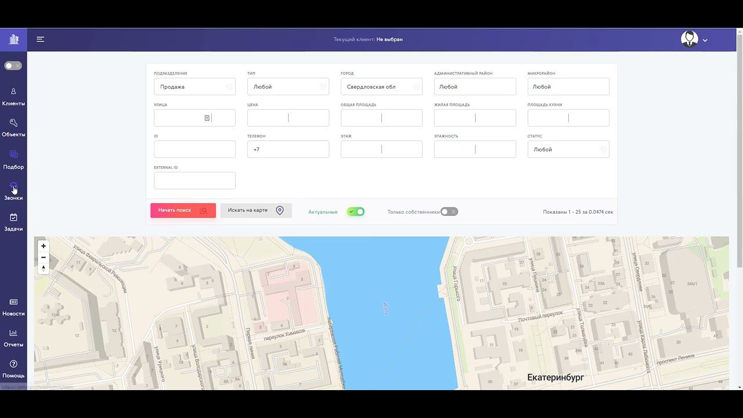
Task: Click the Площадь кухни minimum field
Action: coord(548,118)
